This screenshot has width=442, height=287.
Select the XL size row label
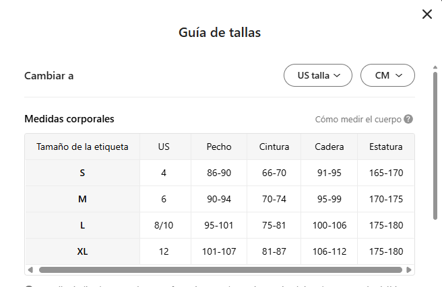tap(82, 252)
